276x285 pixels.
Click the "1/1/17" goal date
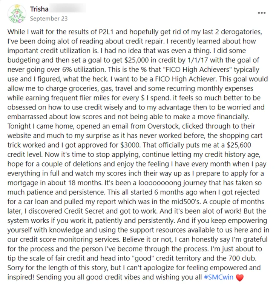(198, 60)
